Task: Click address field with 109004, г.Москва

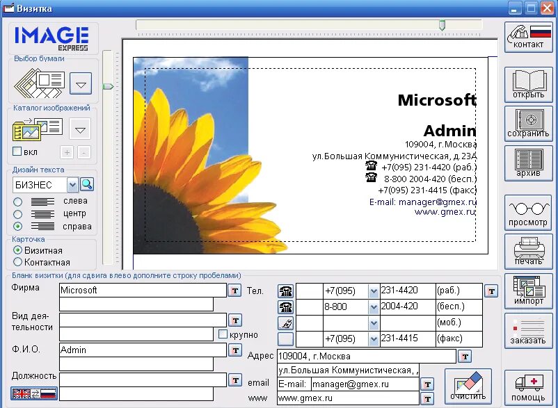Action: pyautogui.click(x=367, y=356)
